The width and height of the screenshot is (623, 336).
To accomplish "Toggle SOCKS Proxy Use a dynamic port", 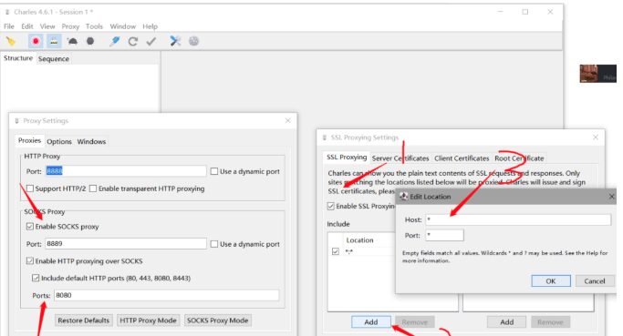I will [x=214, y=243].
